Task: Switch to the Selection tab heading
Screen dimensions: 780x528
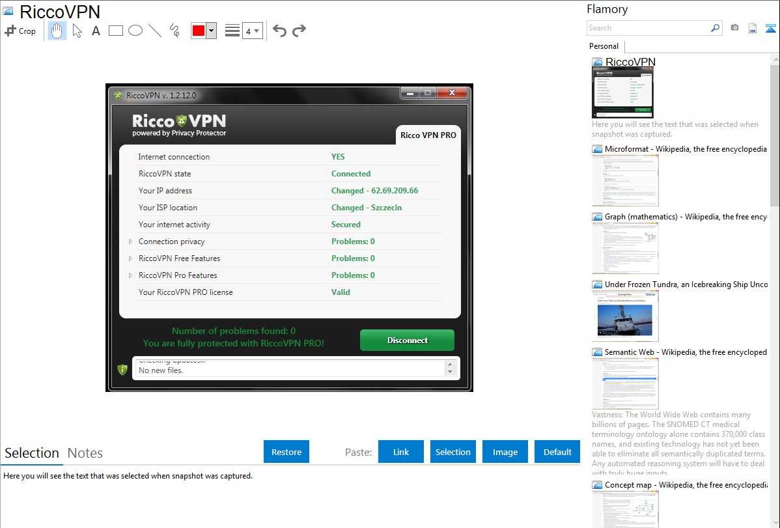Action: (32, 453)
